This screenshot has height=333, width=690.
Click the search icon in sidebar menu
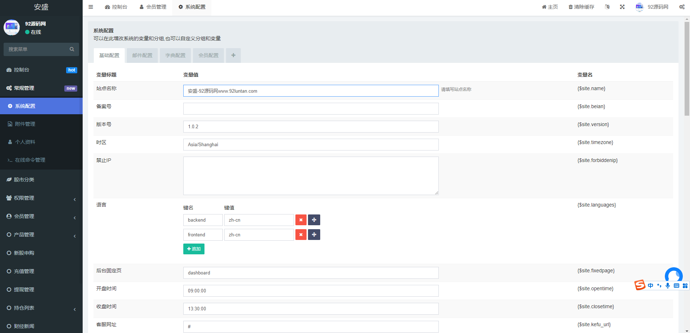[72, 49]
